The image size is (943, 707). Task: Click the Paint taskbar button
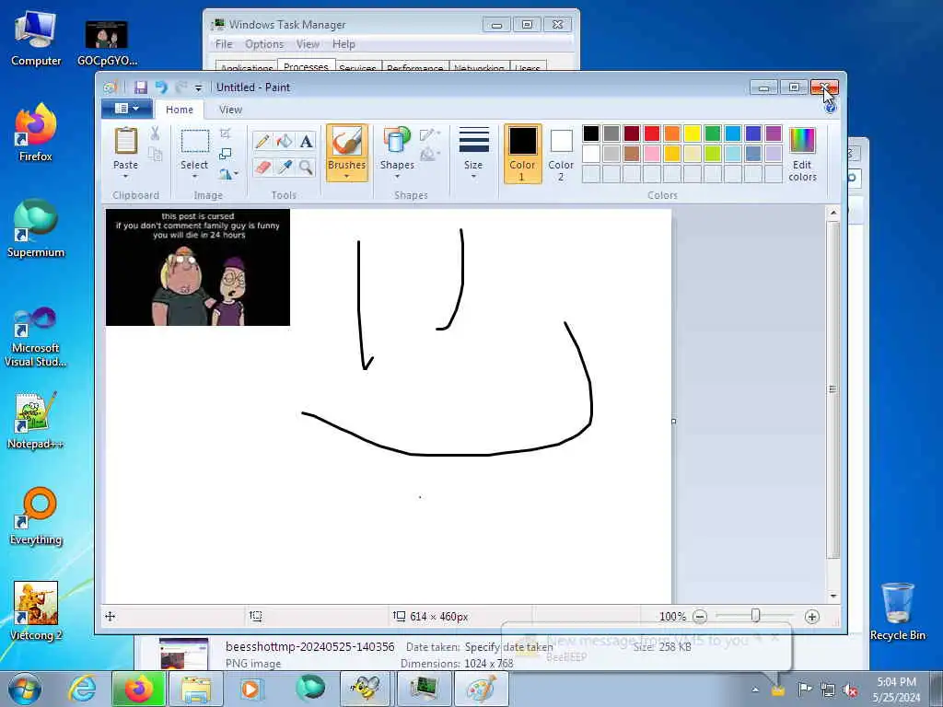[x=481, y=689]
